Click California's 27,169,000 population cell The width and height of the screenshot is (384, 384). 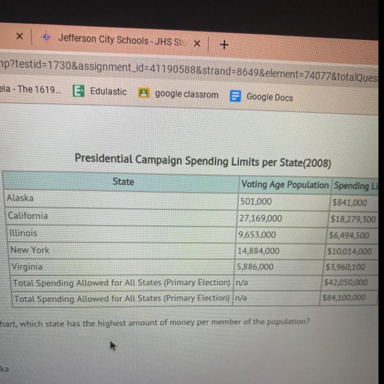[x=260, y=218]
